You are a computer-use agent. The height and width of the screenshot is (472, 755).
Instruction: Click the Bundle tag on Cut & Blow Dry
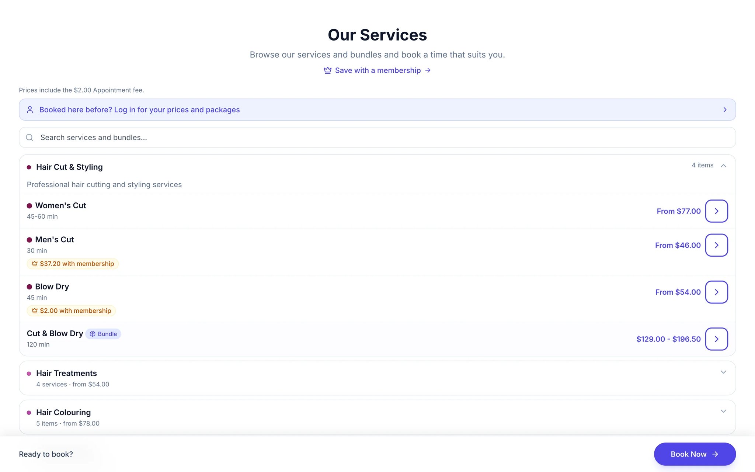(x=103, y=334)
